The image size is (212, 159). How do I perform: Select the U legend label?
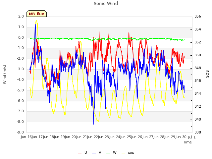point(86,152)
